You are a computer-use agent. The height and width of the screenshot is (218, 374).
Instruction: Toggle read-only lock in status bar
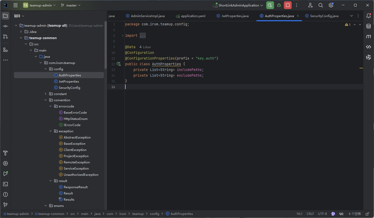[x=367, y=214]
